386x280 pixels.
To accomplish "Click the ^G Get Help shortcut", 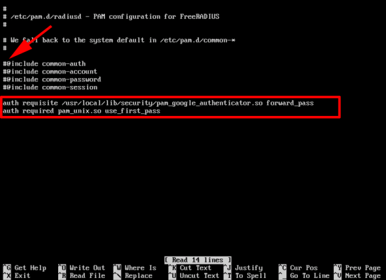I will click(x=24, y=268).
